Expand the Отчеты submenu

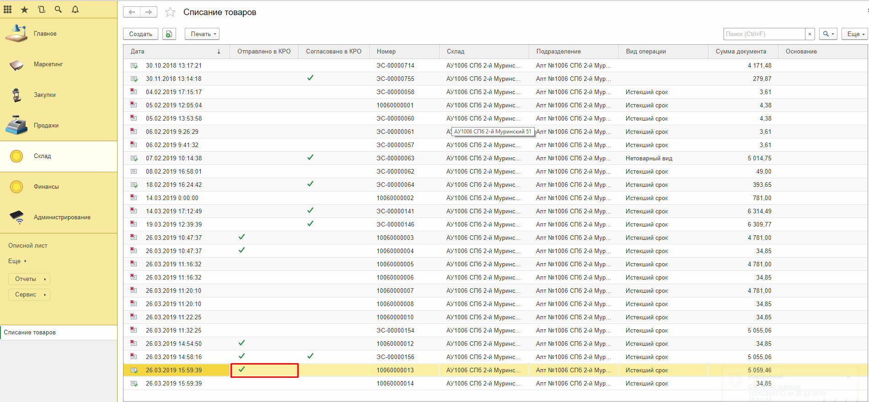(x=29, y=279)
